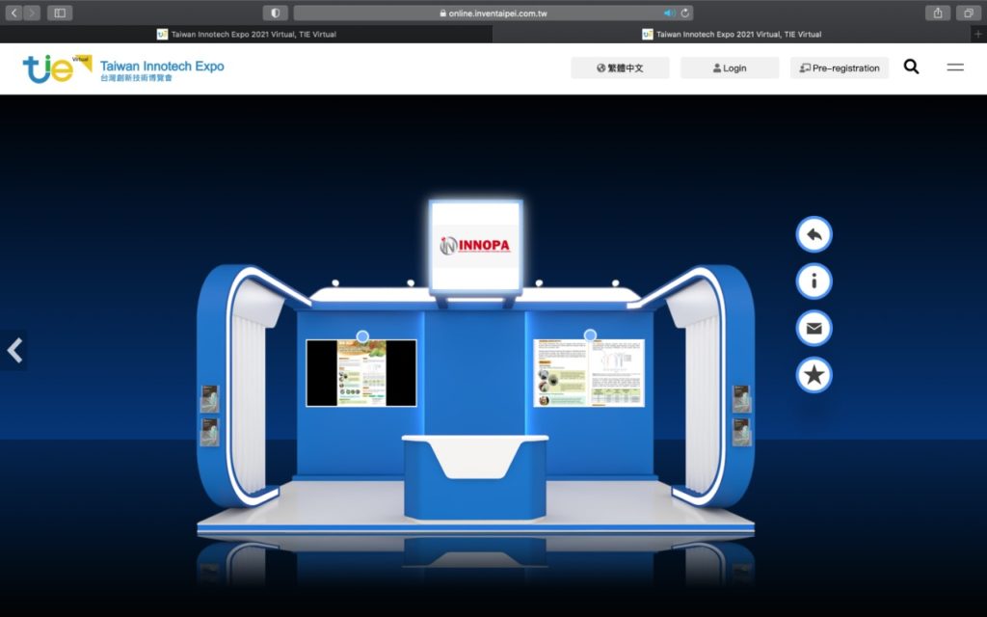Expand the previous booth with the left chevron
987x617 pixels.
[x=14, y=350]
